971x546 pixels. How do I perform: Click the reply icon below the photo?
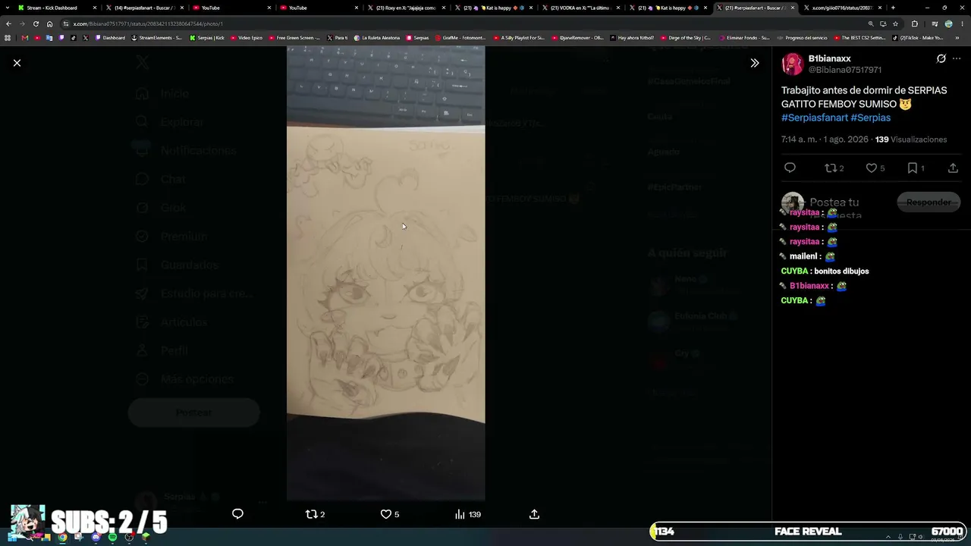[x=237, y=514]
